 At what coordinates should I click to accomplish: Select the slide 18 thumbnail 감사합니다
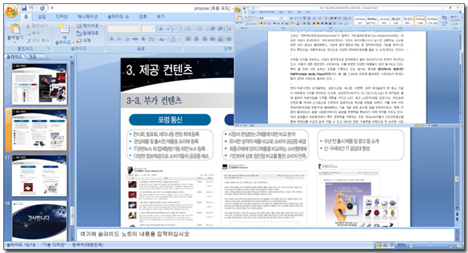click(x=39, y=220)
